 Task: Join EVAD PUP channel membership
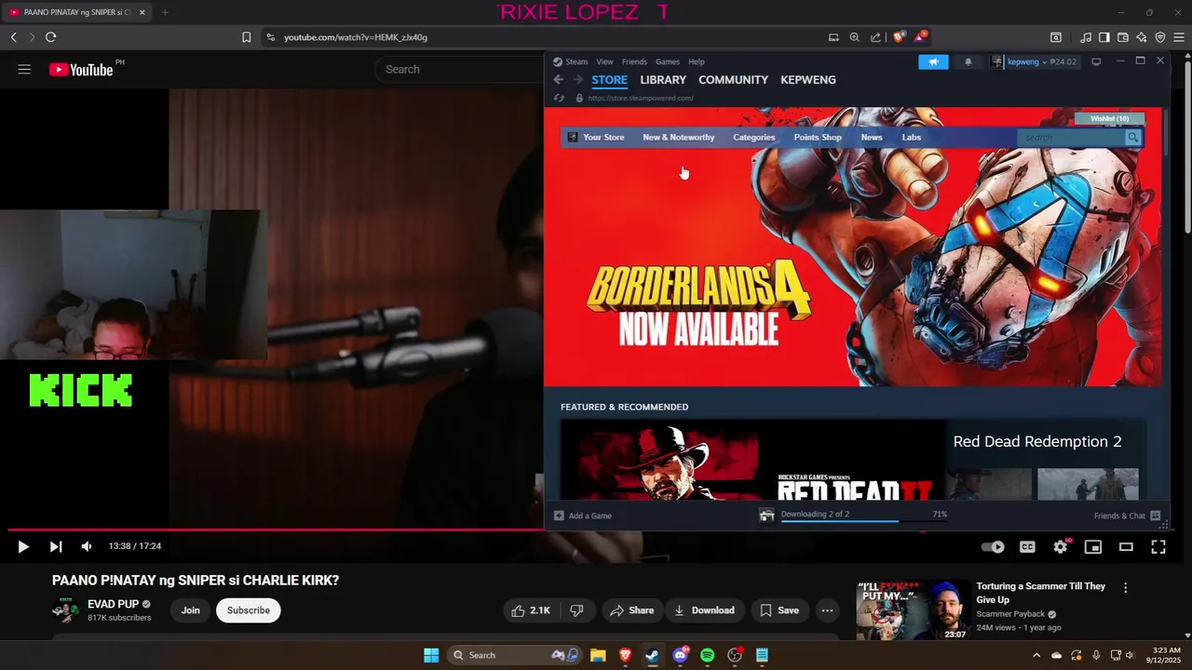coord(191,610)
